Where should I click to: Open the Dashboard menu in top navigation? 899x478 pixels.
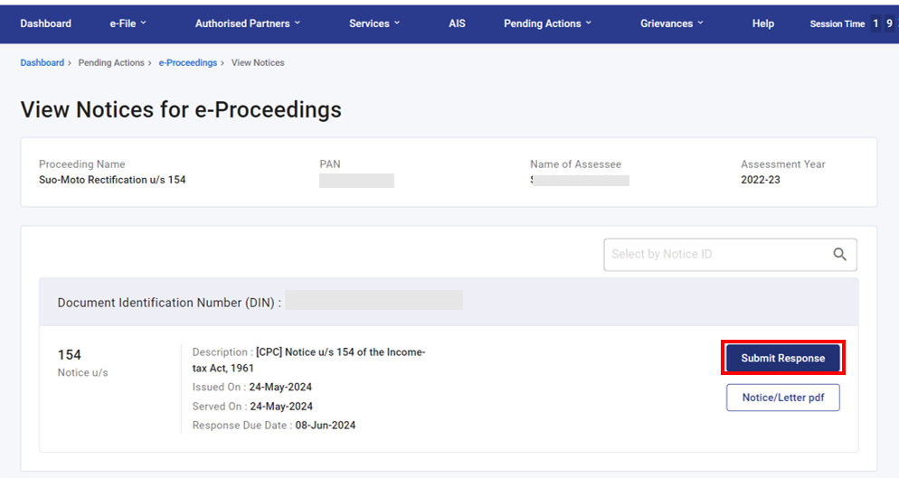(x=45, y=23)
